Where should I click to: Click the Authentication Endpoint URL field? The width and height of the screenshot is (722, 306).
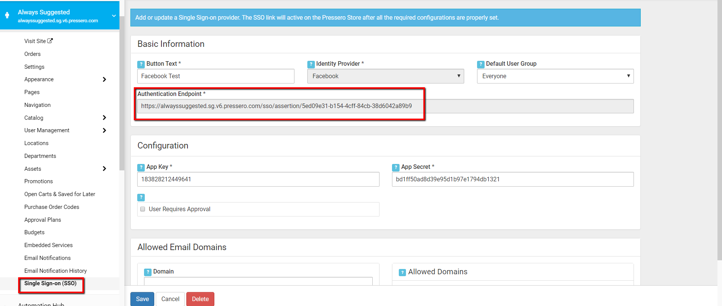click(x=386, y=106)
